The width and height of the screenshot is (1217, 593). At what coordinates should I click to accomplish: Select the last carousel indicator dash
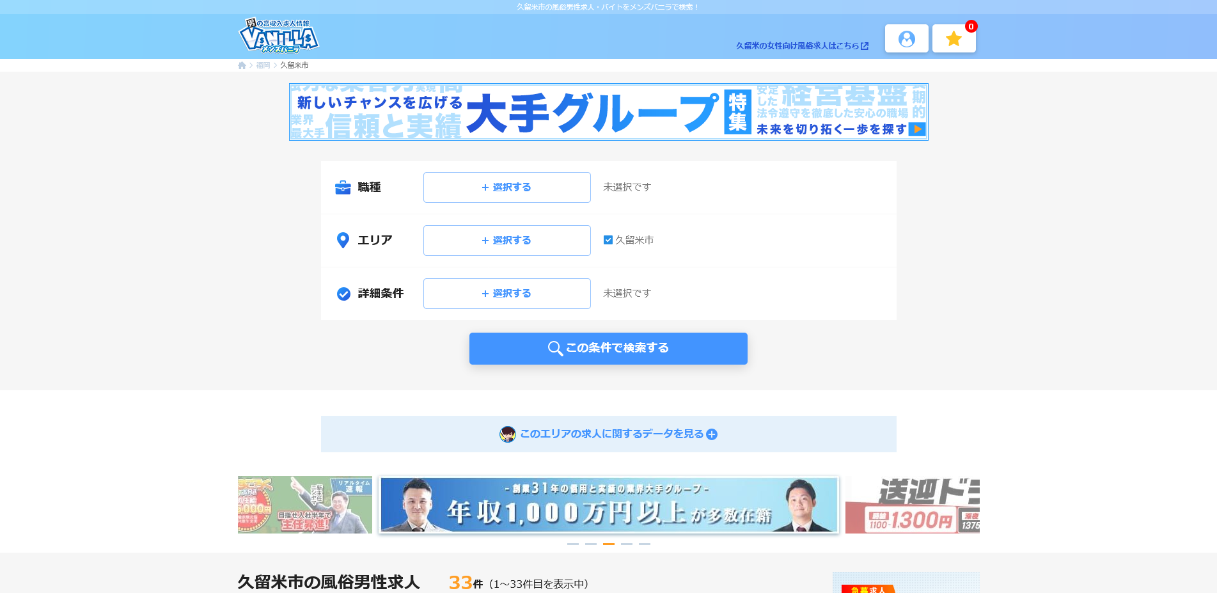644,544
